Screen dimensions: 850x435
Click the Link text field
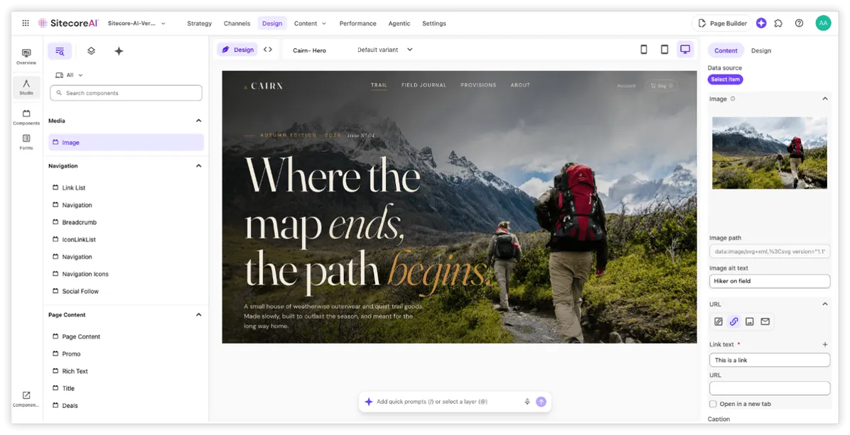tap(770, 360)
